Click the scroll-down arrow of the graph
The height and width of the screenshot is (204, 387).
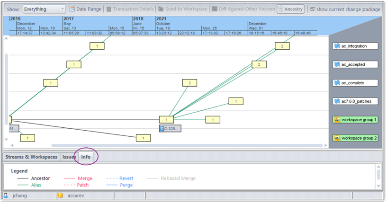6,140
